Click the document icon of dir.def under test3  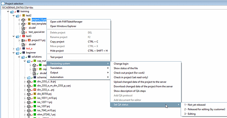tap(23, 45)
